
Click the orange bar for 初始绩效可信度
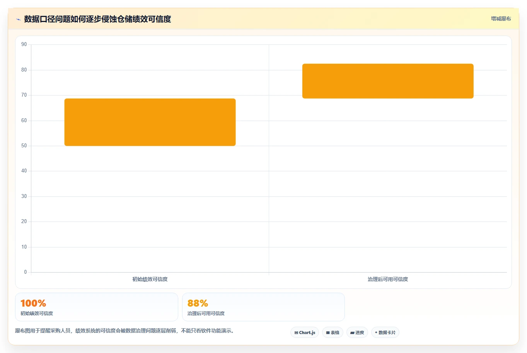click(150, 122)
